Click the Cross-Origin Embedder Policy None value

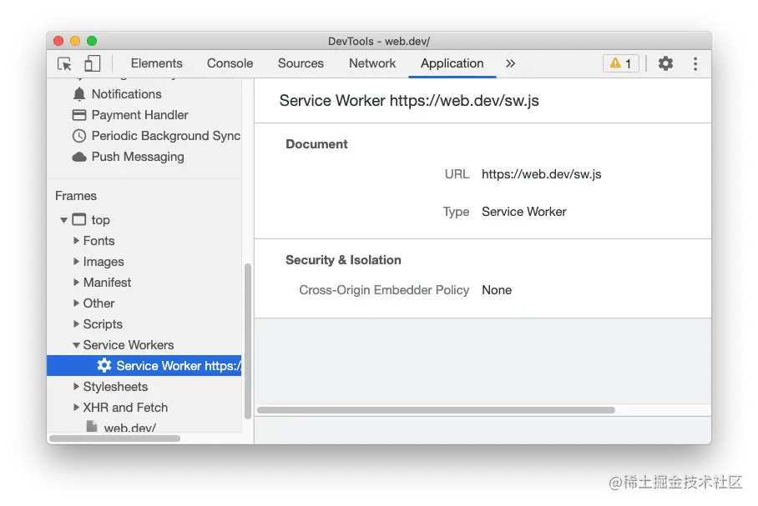pyautogui.click(x=497, y=290)
